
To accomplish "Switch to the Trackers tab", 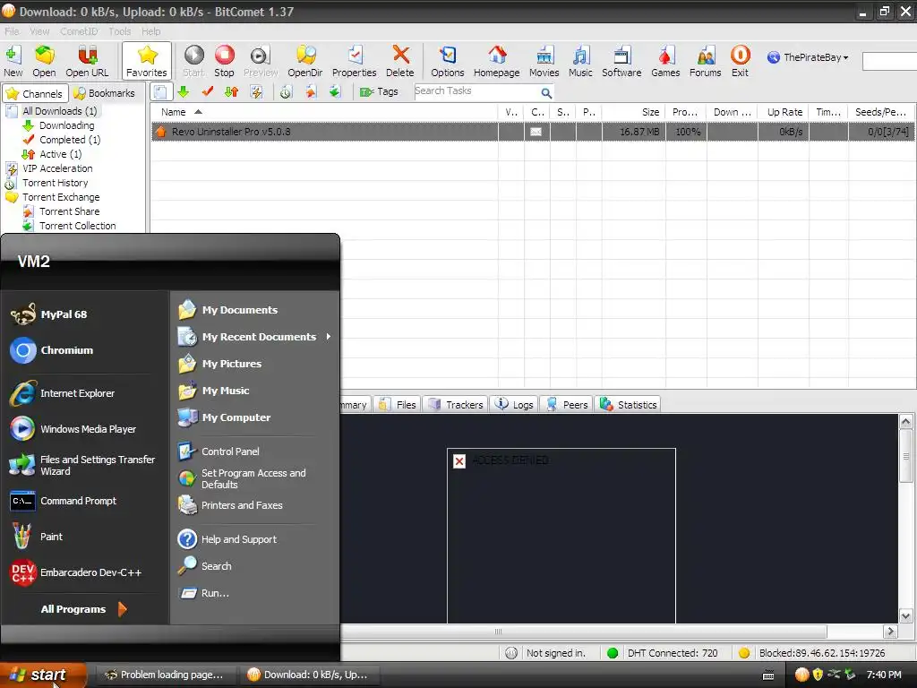I will click(455, 405).
